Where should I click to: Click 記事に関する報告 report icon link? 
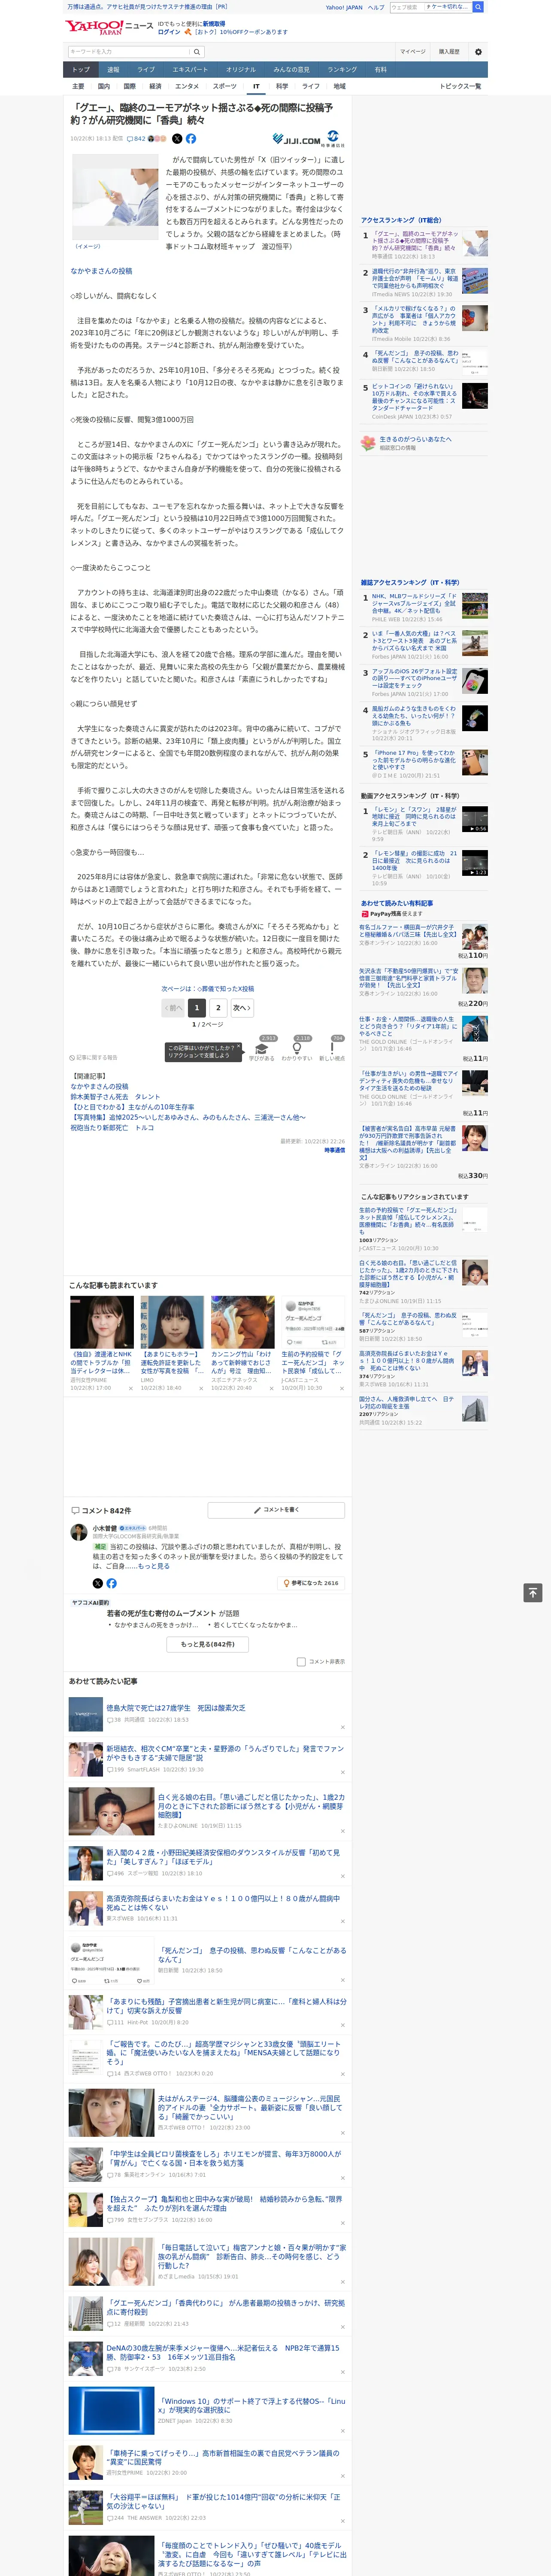coord(93,1057)
